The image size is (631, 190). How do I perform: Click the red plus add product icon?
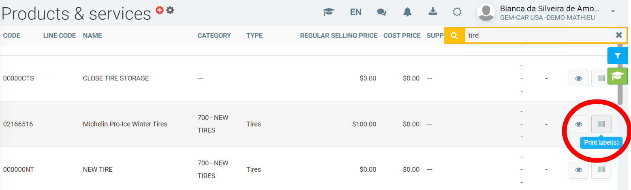(160, 11)
